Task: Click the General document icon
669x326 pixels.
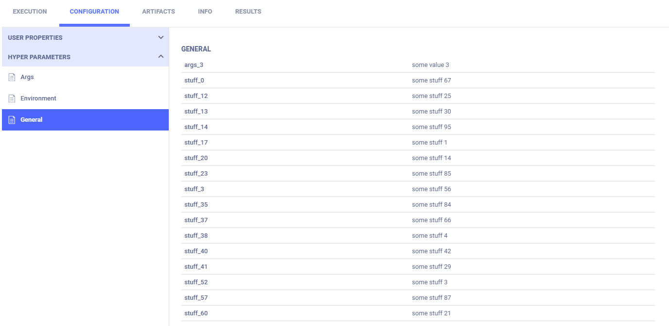Action: [x=12, y=120]
